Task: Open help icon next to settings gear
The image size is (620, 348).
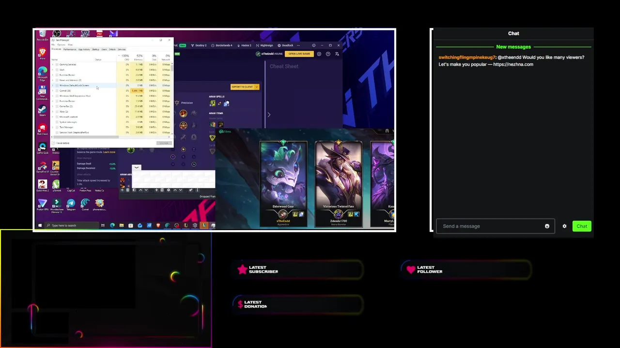Action: coord(328,54)
